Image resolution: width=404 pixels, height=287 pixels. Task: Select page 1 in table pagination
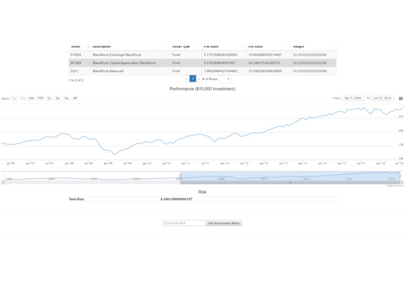point(193,79)
